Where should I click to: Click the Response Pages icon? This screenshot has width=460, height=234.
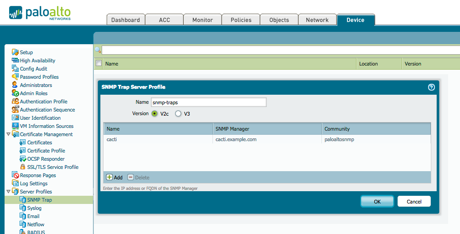pyautogui.click(x=15, y=175)
